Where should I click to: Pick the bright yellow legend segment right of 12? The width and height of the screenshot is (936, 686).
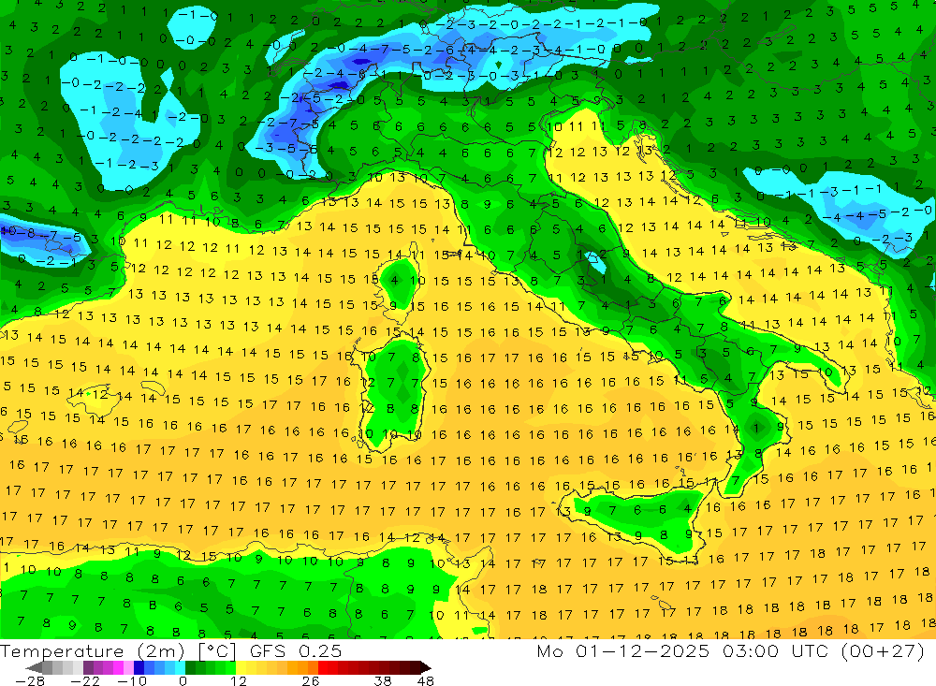click(x=241, y=667)
